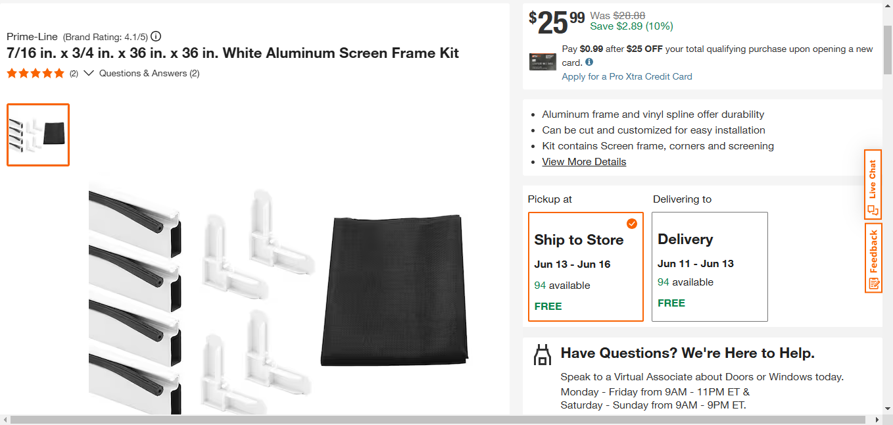This screenshot has height=425, width=893.
Task: Click the virtual associate apron icon
Action: tap(542, 354)
